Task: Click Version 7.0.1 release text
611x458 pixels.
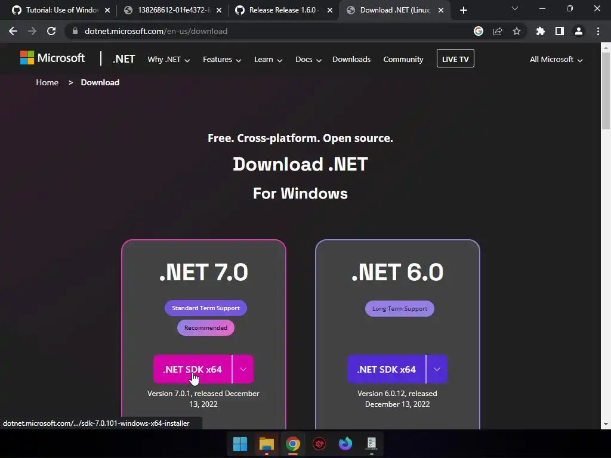Action: [203, 399]
